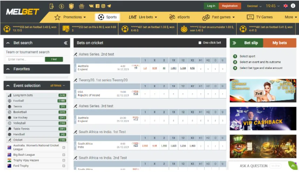299x173 pixels.
Task: Click the Find search button
Action: coord(54,59)
